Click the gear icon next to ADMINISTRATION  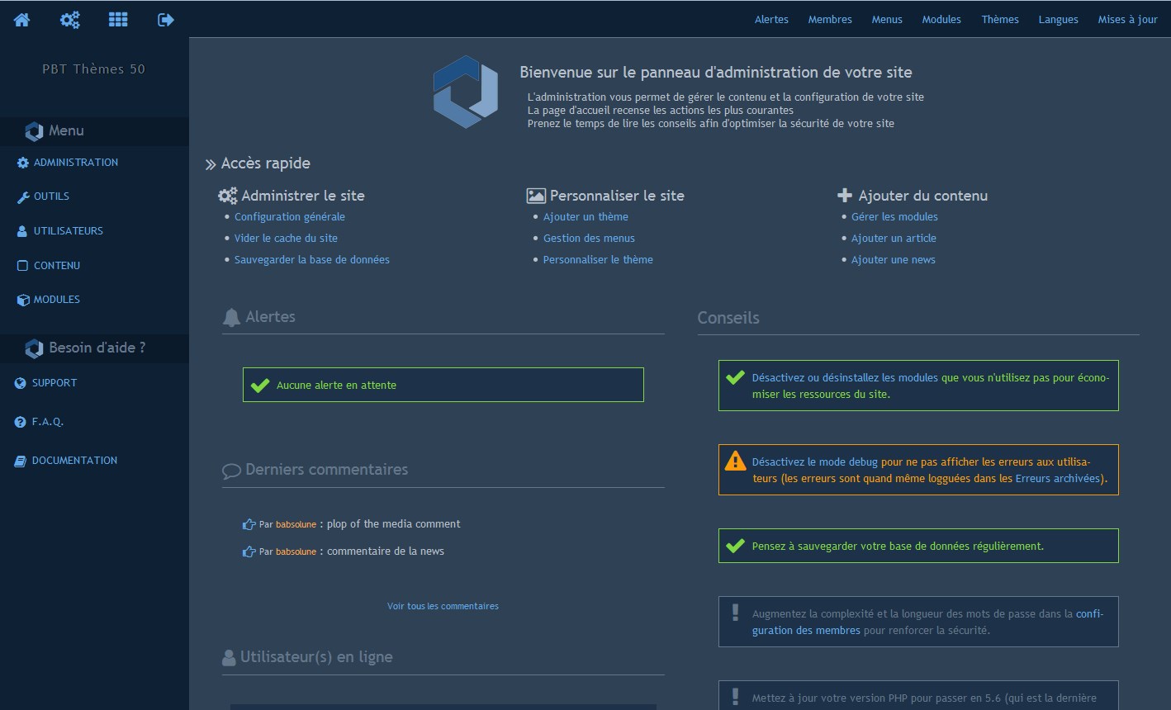(x=23, y=163)
